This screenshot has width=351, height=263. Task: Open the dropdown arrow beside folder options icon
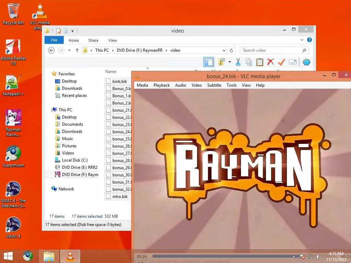230,62
